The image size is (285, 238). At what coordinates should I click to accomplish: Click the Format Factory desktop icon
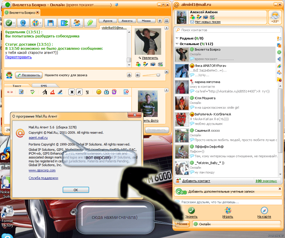click(x=7, y=216)
